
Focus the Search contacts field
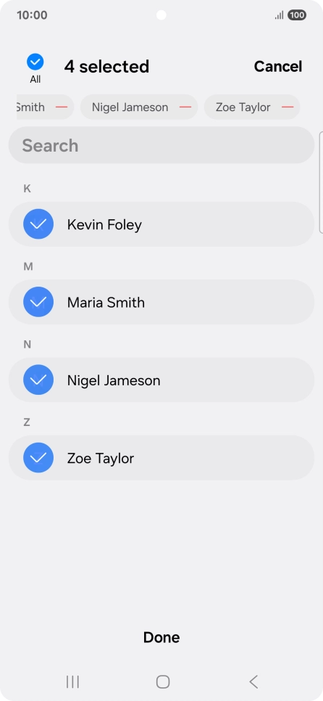tap(161, 145)
